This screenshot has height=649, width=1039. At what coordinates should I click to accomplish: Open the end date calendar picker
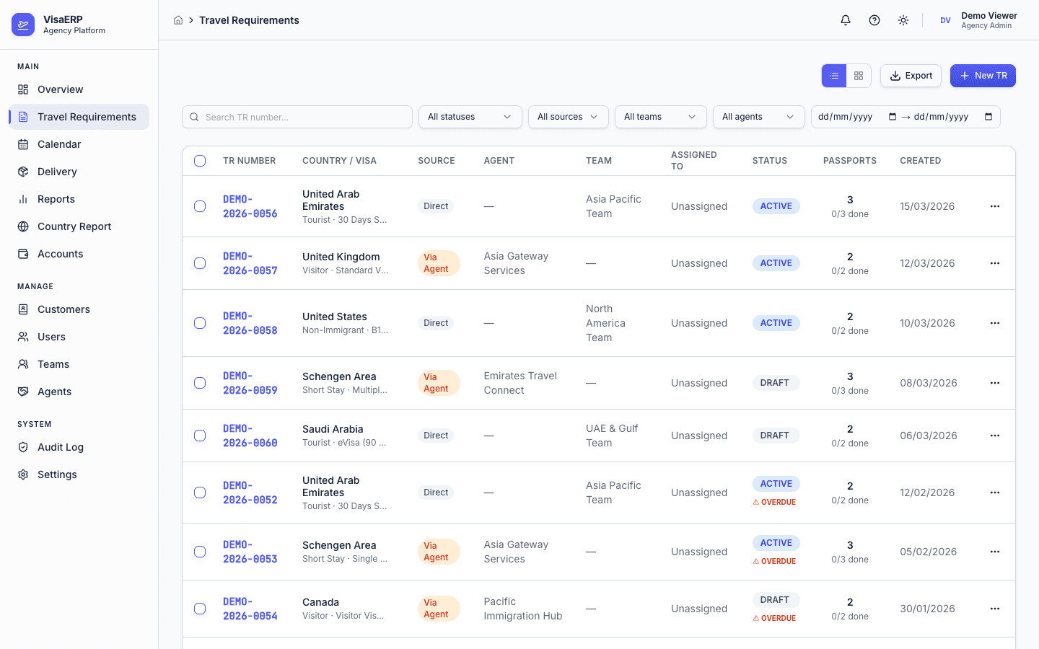tap(988, 116)
